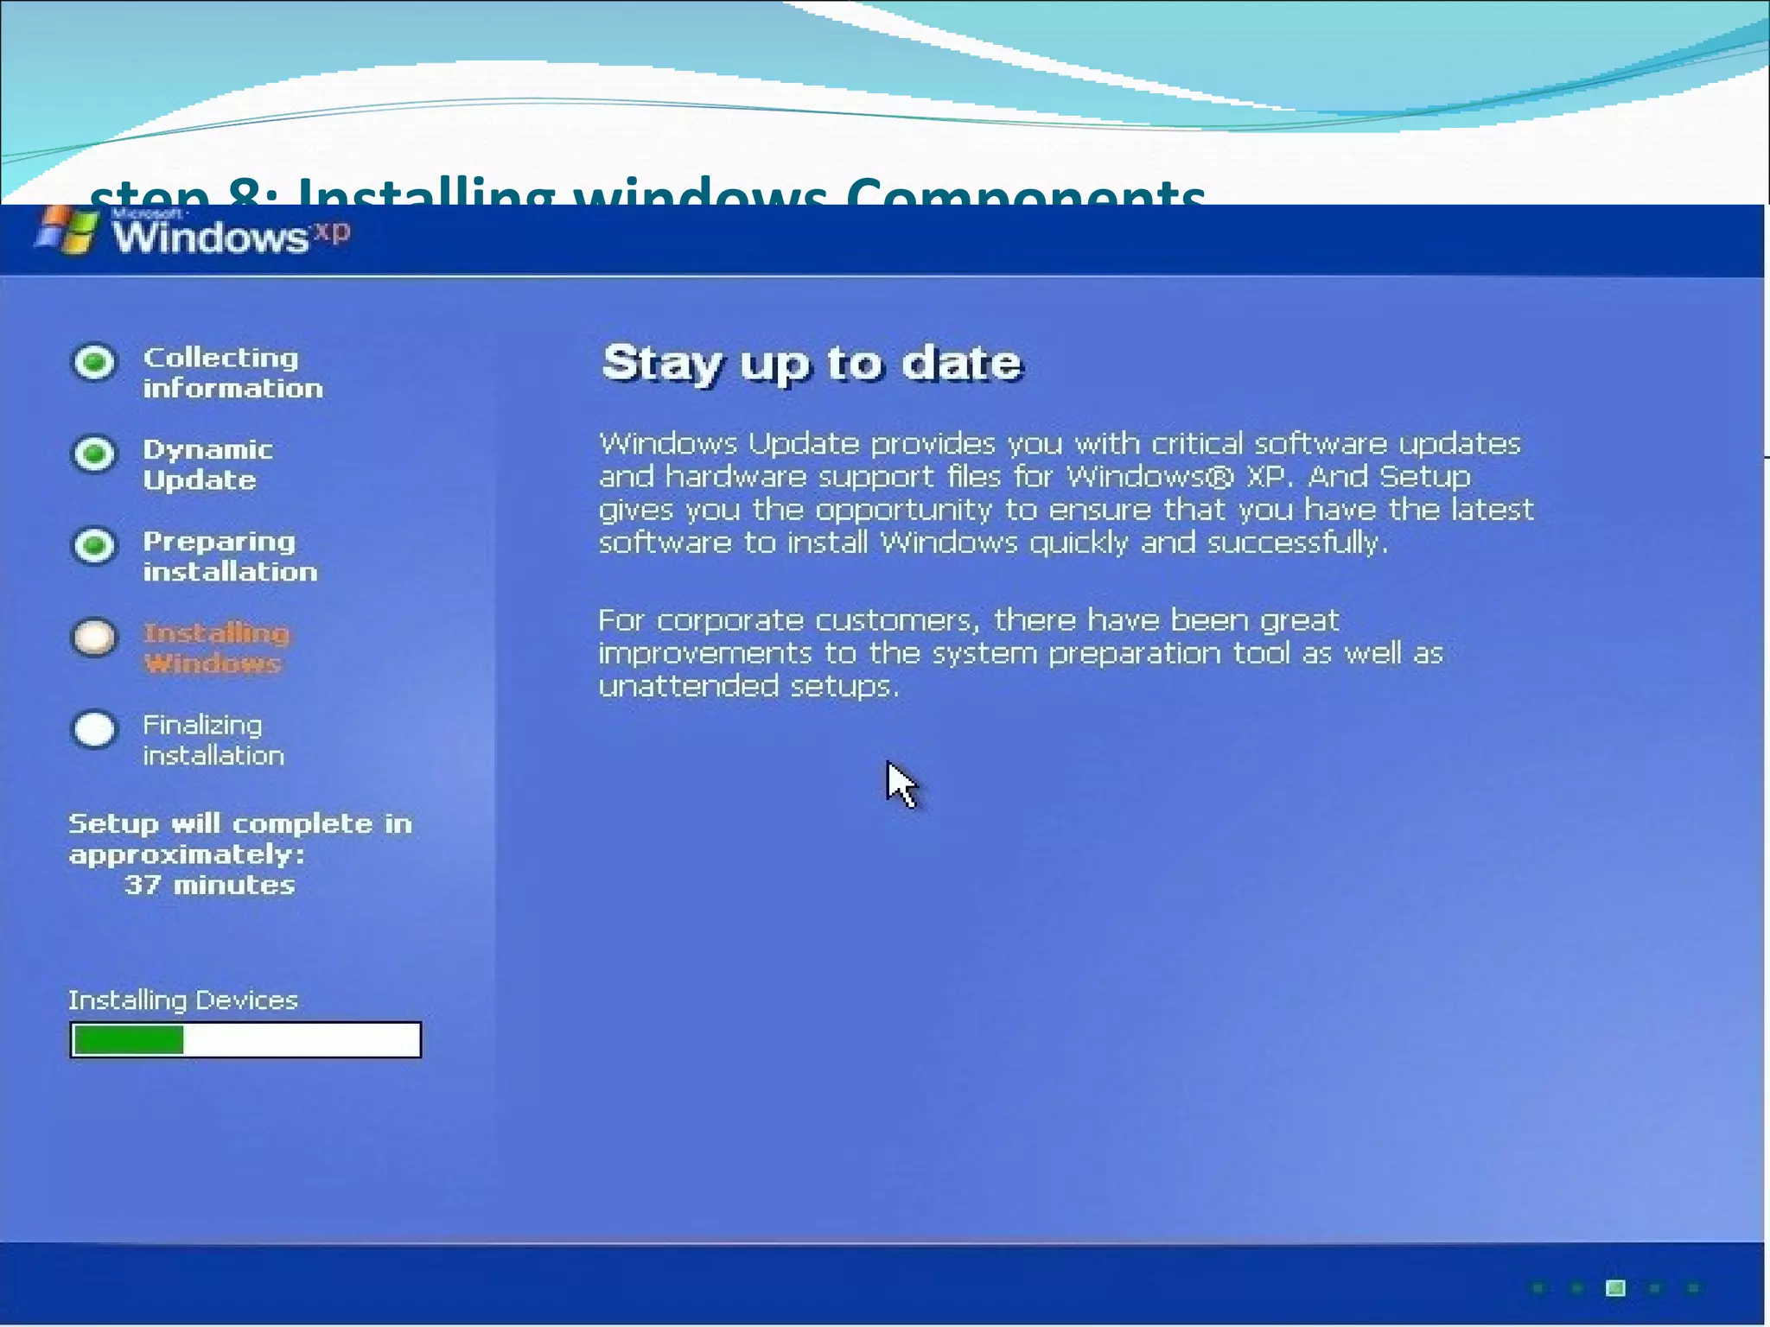Image resolution: width=1770 pixels, height=1327 pixels.
Task: Click the '37 minutes' time estimate
Action: pyautogui.click(x=209, y=885)
